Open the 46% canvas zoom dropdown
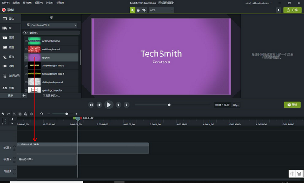This screenshot has height=183, width=304. [x=161, y=10]
